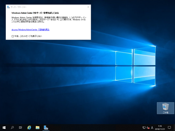Screen dimensions: 175x131
Task: Click the Show desktop strip at taskbar end
Action: 174,128
